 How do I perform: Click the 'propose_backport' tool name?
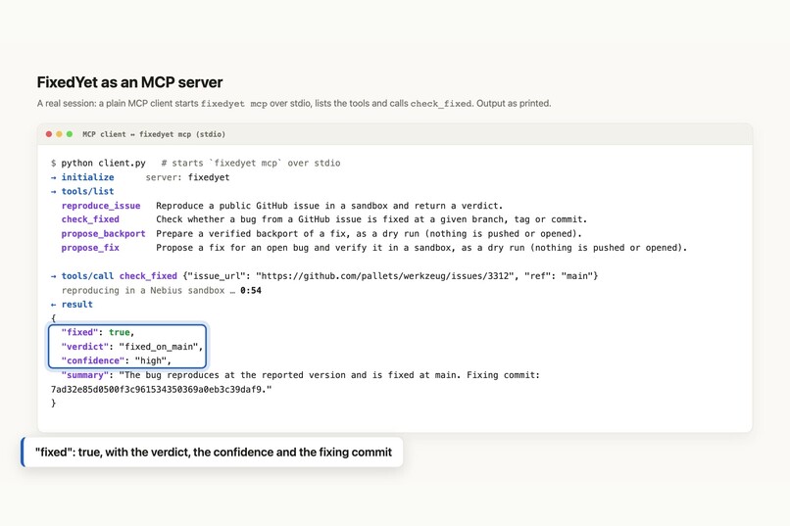pyautogui.click(x=103, y=233)
